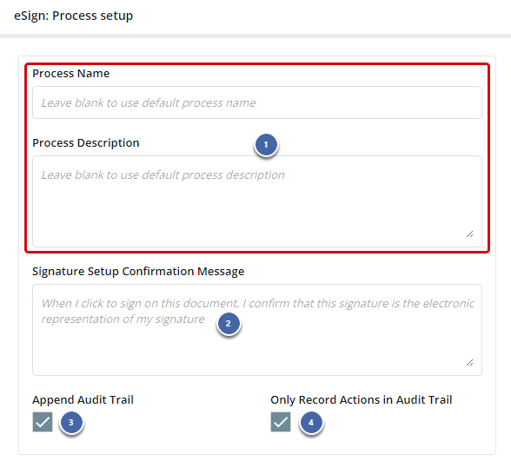Click the blue number 1 callout marker

pyautogui.click(x=266, y=144)
